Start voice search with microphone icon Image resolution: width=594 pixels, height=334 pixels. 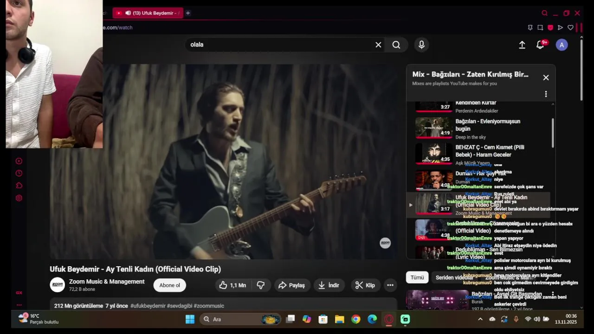[x=421, y=45]
